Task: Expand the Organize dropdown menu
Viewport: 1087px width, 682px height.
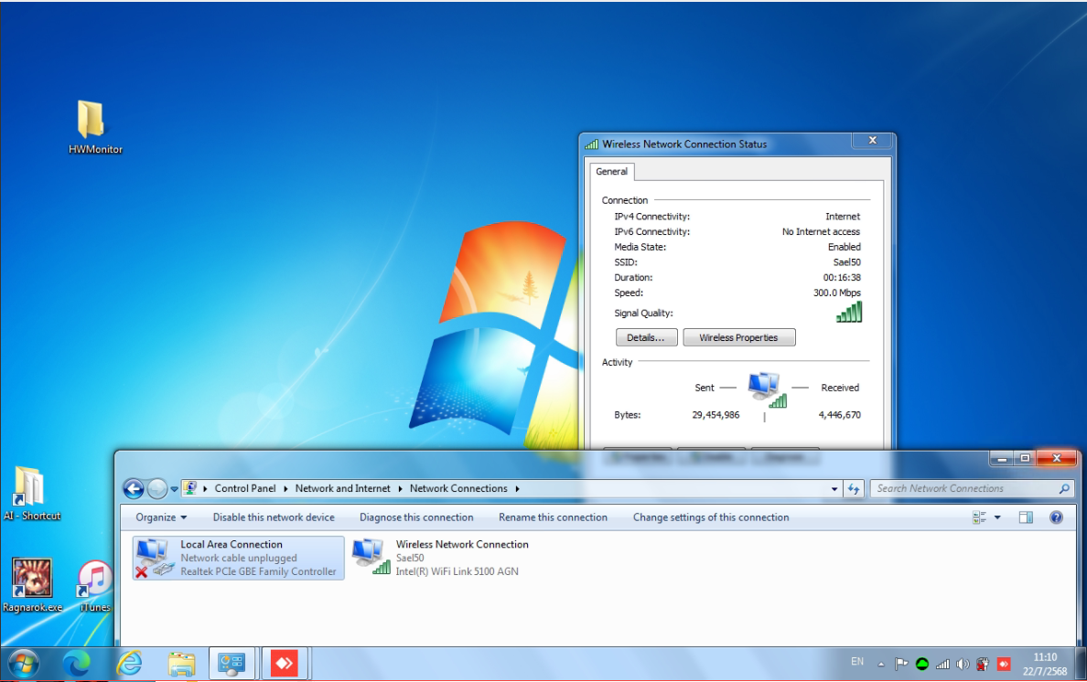Action: pyautogui.click(x=161, y=517)
